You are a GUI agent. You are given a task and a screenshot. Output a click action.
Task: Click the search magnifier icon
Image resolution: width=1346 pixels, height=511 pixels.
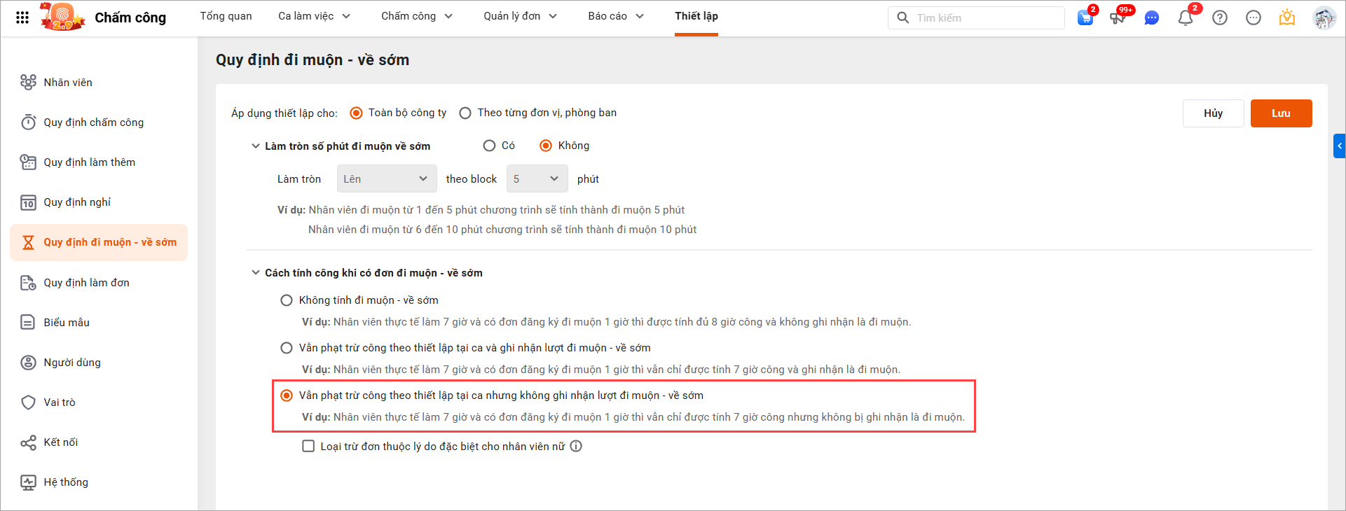903,17
